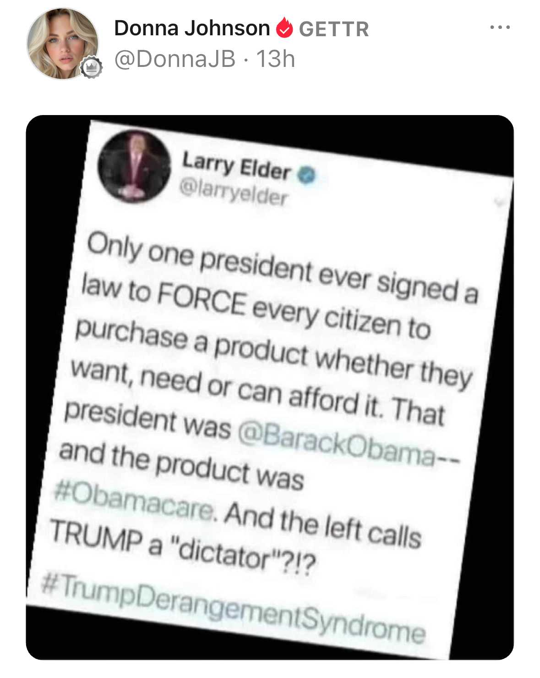The image size is (540, 678).
Task: Click the Larry Elder display name
Action: point(236,165)
